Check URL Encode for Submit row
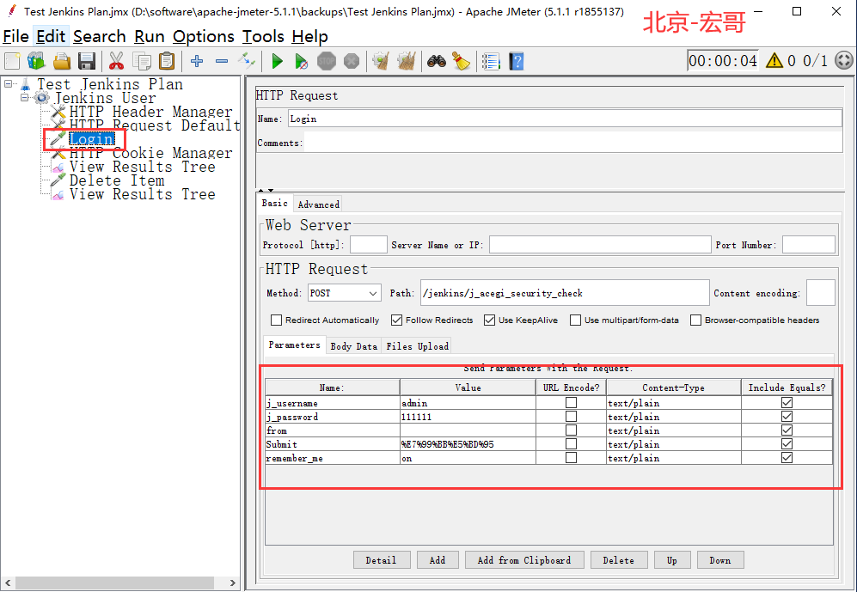857x592 pixels. 571,444
